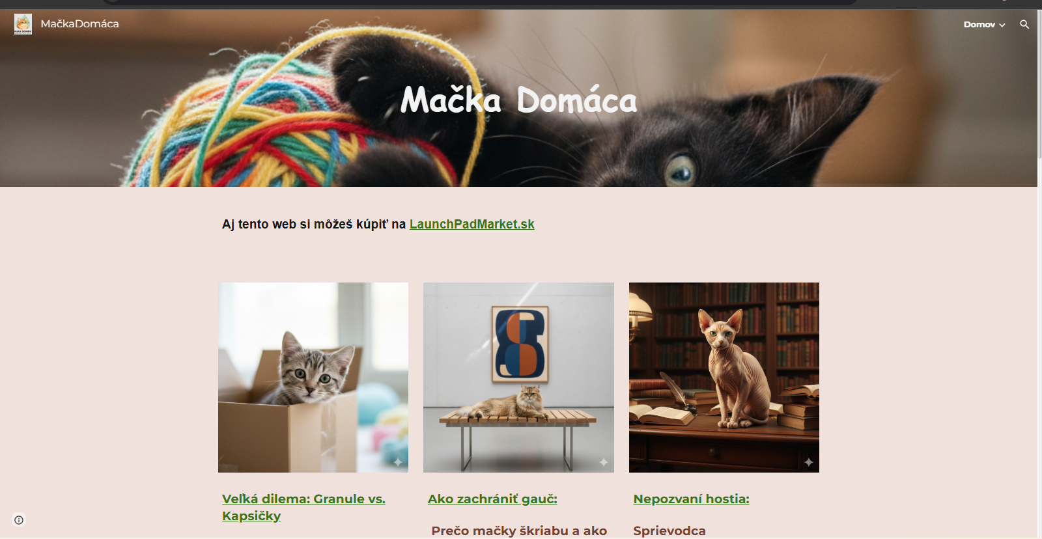1042x539 pixels.
Task: Click the cat on wooden bench thumbnail
Action: point(518,378)
